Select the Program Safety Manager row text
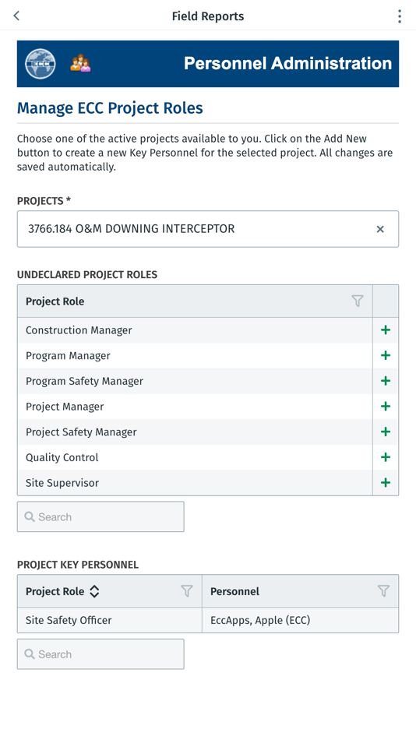 [x=84, y=382]
